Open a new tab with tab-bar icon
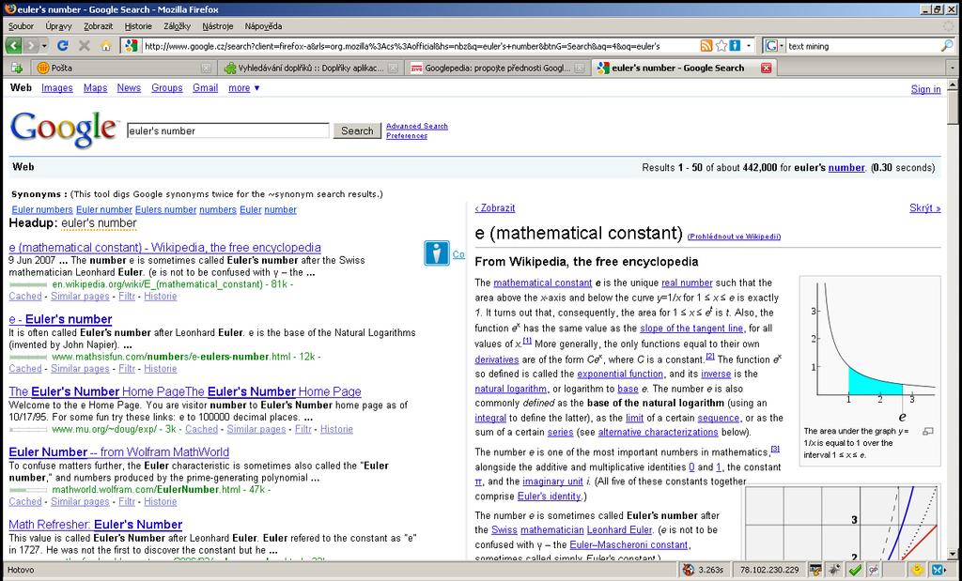The width and height of the screenshot is (962, 581). tap(17, 68)
